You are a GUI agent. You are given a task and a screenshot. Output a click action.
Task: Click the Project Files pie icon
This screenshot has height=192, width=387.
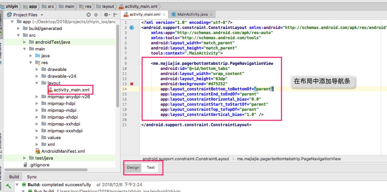point(9,15)
